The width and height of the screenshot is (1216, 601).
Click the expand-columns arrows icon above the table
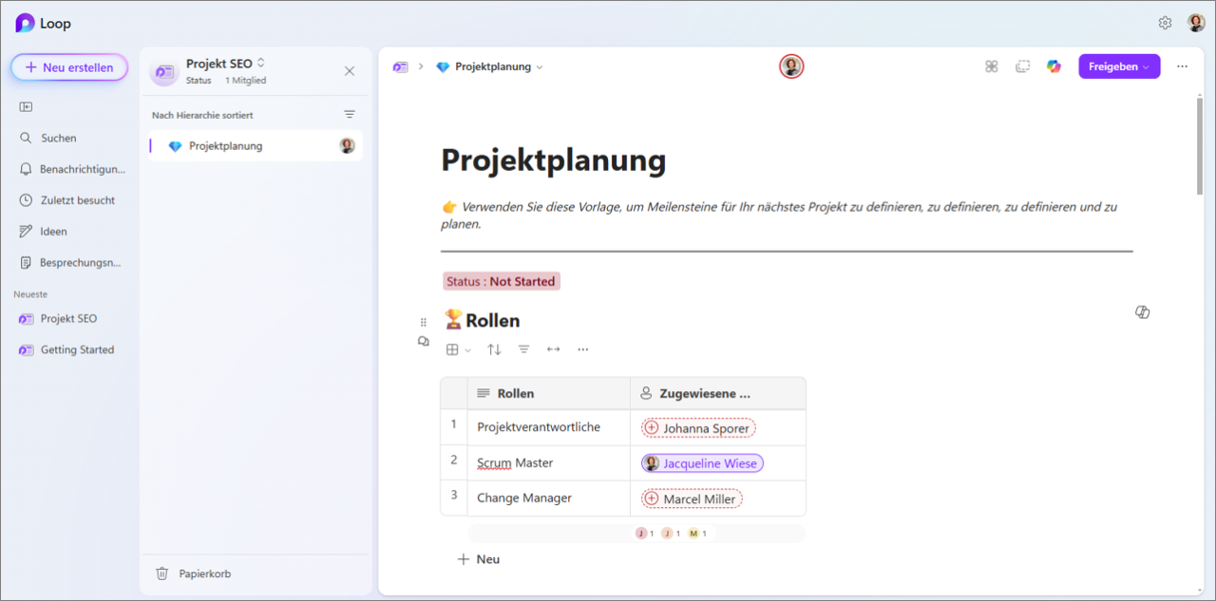(554, 349)
